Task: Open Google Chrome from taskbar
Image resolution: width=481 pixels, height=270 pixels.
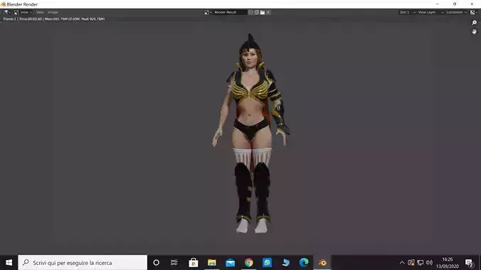Action: 249,263
